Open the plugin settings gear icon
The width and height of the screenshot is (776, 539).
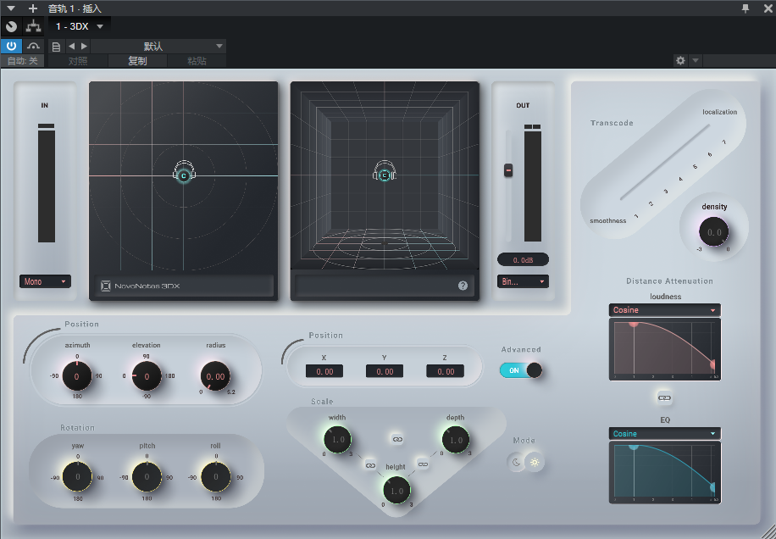[679, 60]
